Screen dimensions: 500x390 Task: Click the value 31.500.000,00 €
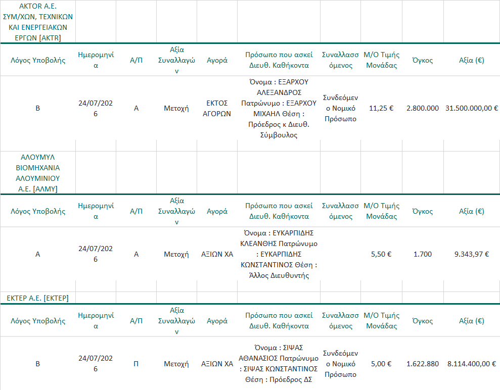point(472,108)
